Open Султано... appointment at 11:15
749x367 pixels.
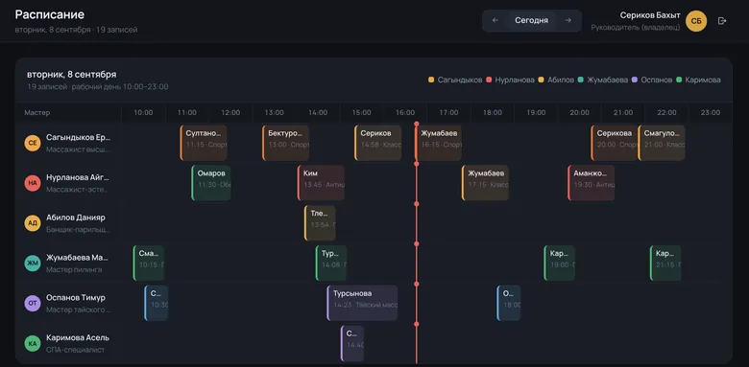coord(204,143)
